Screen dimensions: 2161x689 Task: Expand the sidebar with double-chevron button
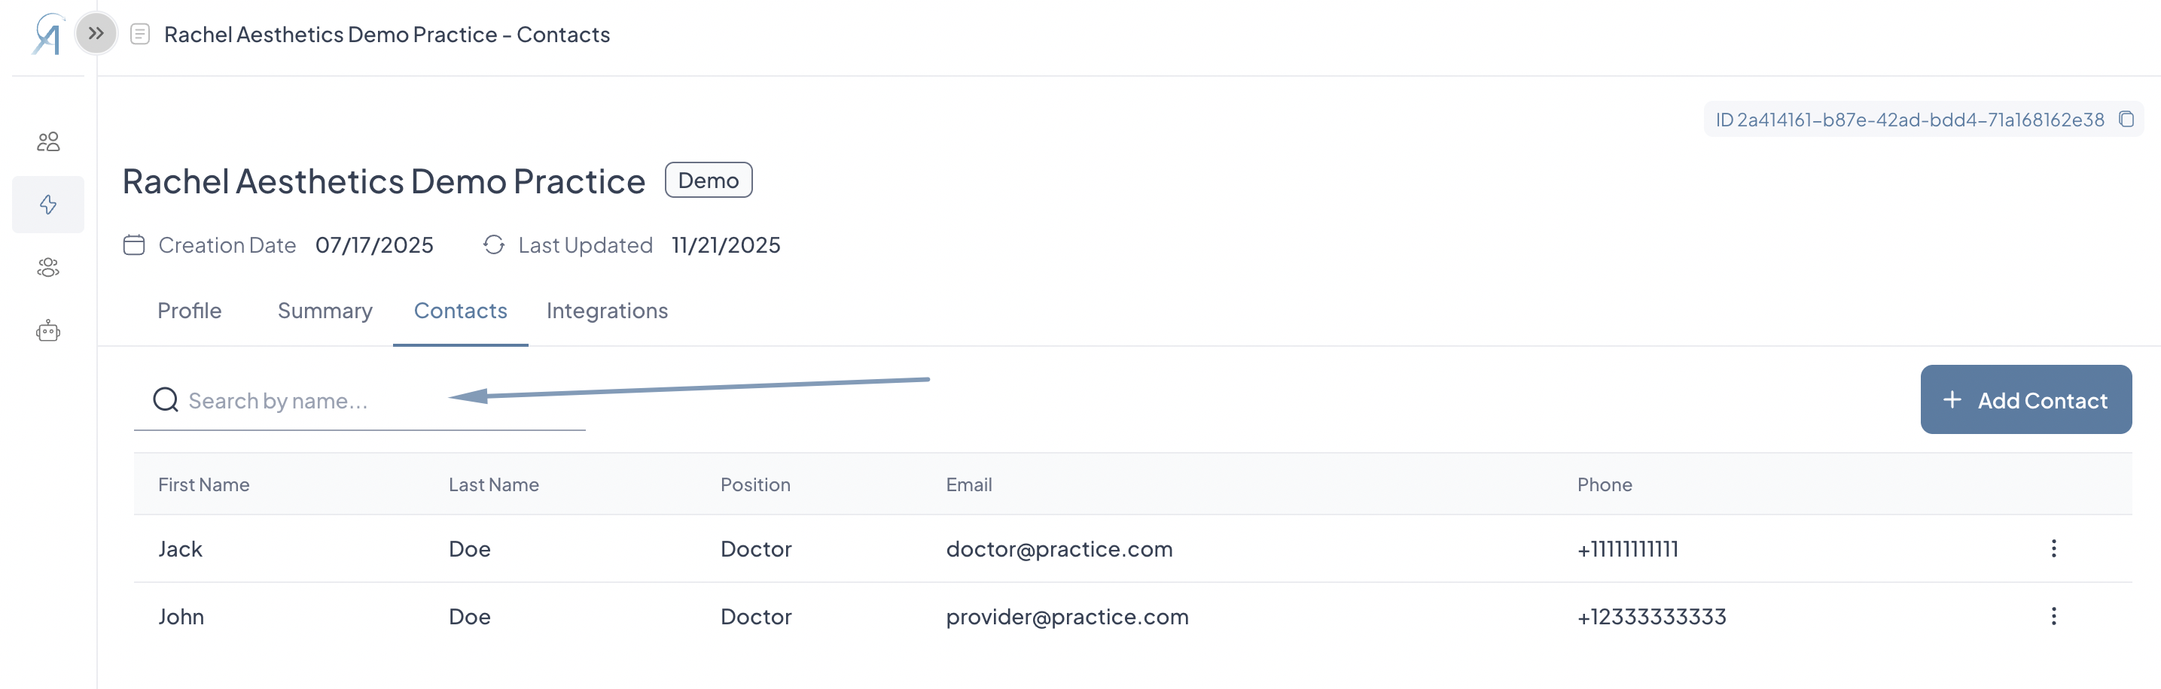96,34
